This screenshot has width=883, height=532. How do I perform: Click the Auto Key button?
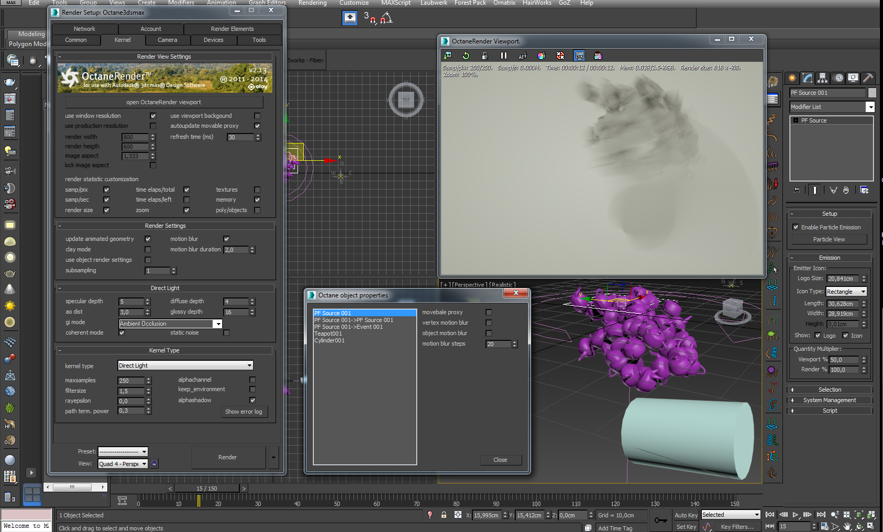pyautogui.click(x=686, y=515)
